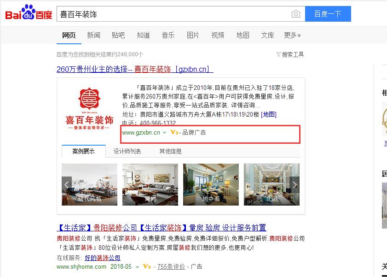This screenshot has width=387, height=277.
Task: Open the [地图] address link
Action: tap(269, 114)
